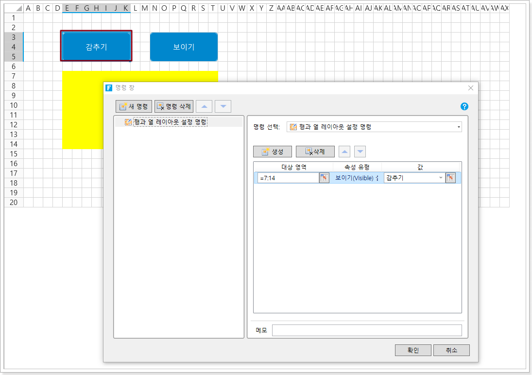Click the 속성 유형 column header
Image resolution: width=532 pixels, height=375 pixels.
pyautogui.click(x=357, y=167)
